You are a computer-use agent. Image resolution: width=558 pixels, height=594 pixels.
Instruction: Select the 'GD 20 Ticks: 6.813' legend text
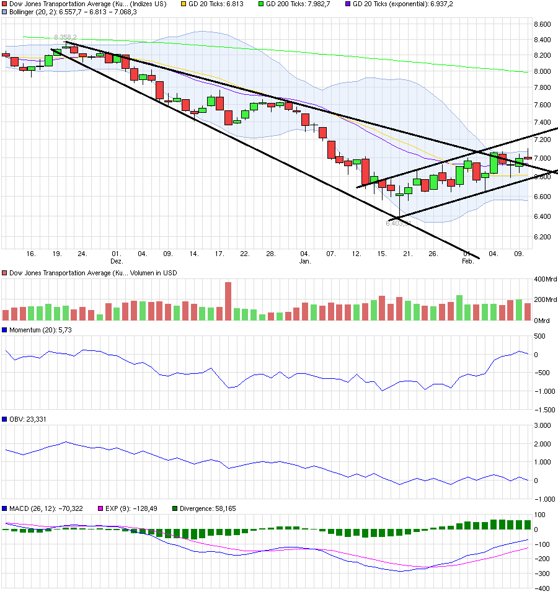pyautogui.click(x=216, y=4)
